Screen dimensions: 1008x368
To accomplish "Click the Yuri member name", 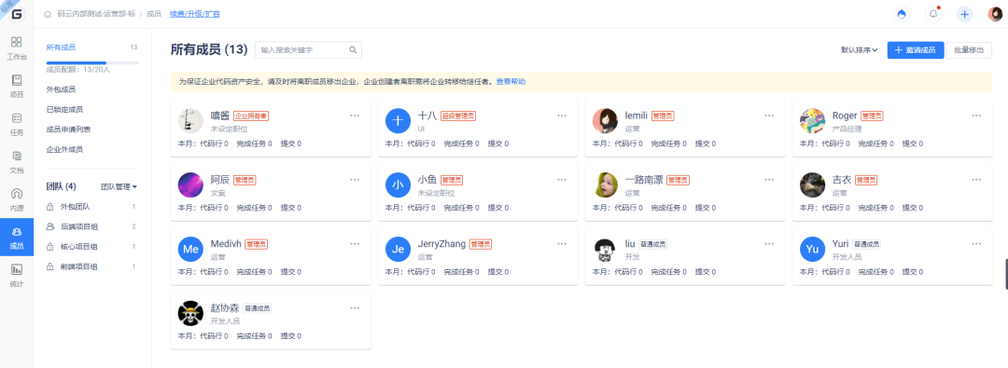I will (x=840, y=244).
